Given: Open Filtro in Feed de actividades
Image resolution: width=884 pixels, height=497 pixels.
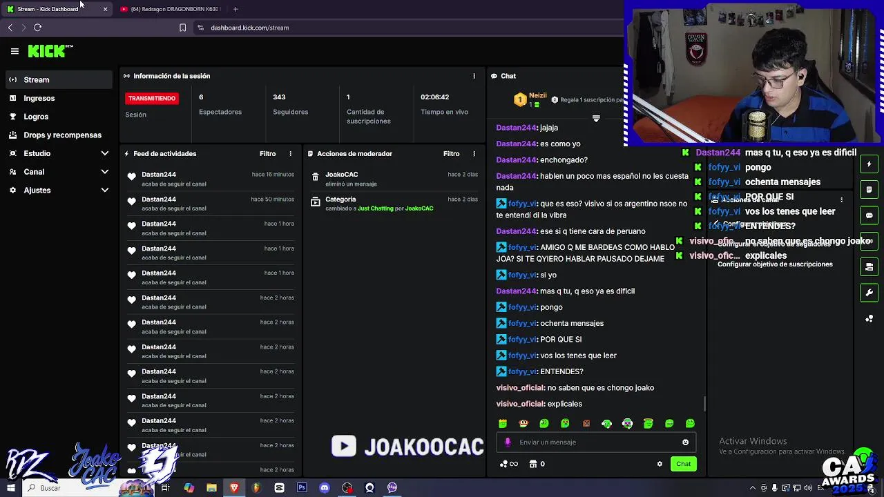Looking at the screenshot, I should pos(267,154).
